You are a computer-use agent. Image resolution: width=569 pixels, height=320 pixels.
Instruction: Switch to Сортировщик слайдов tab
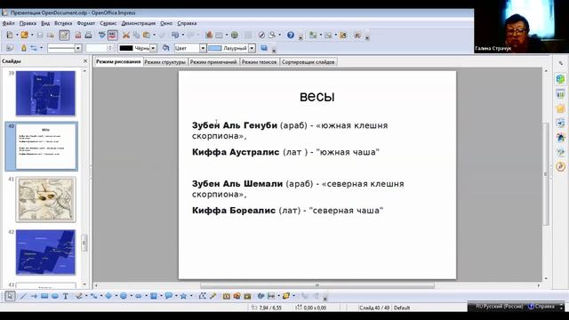coord(309,62)
